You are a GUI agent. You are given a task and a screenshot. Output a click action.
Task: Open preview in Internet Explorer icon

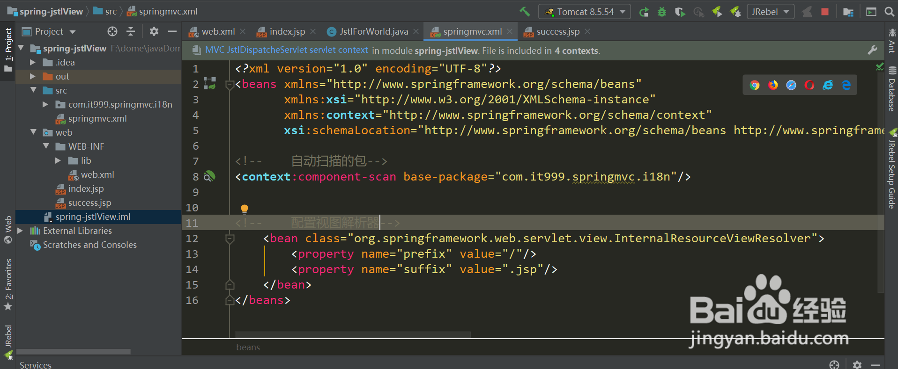(828, 85)
